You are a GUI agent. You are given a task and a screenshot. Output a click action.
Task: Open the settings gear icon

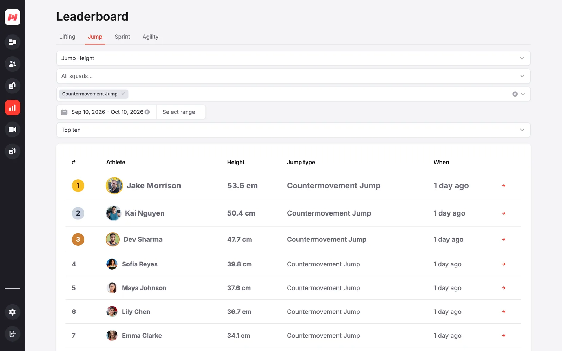point(12,312)
